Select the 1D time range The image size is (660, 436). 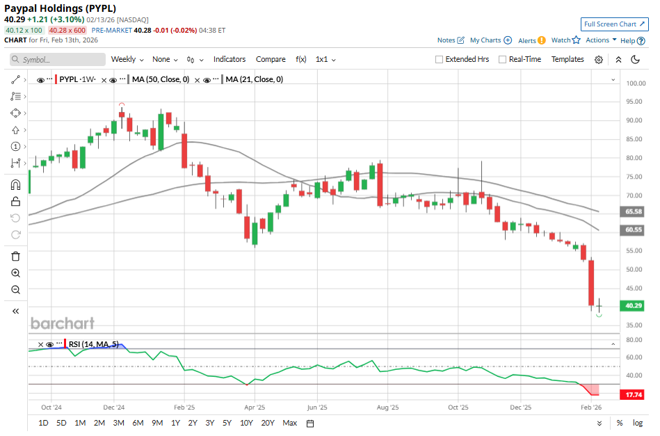tap(43, 423)
